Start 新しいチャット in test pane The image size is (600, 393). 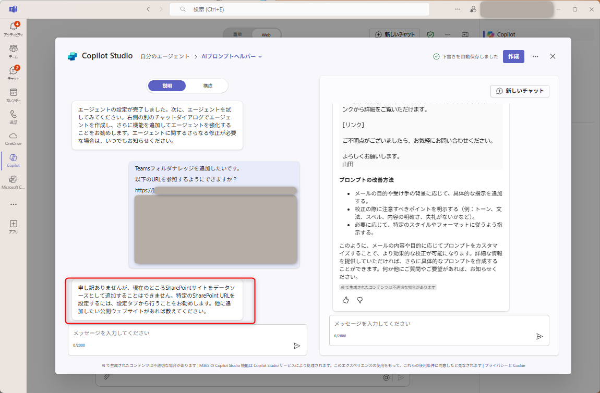click(x=520, y=91)
